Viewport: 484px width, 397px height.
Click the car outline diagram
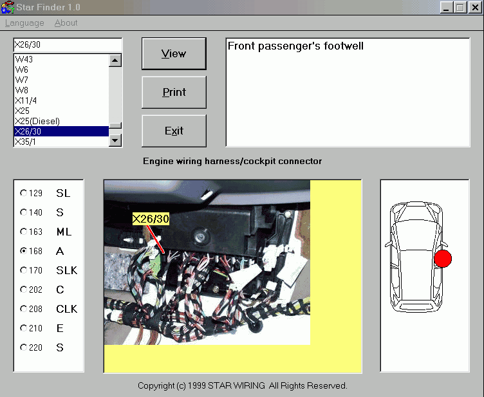click(416, 257)
